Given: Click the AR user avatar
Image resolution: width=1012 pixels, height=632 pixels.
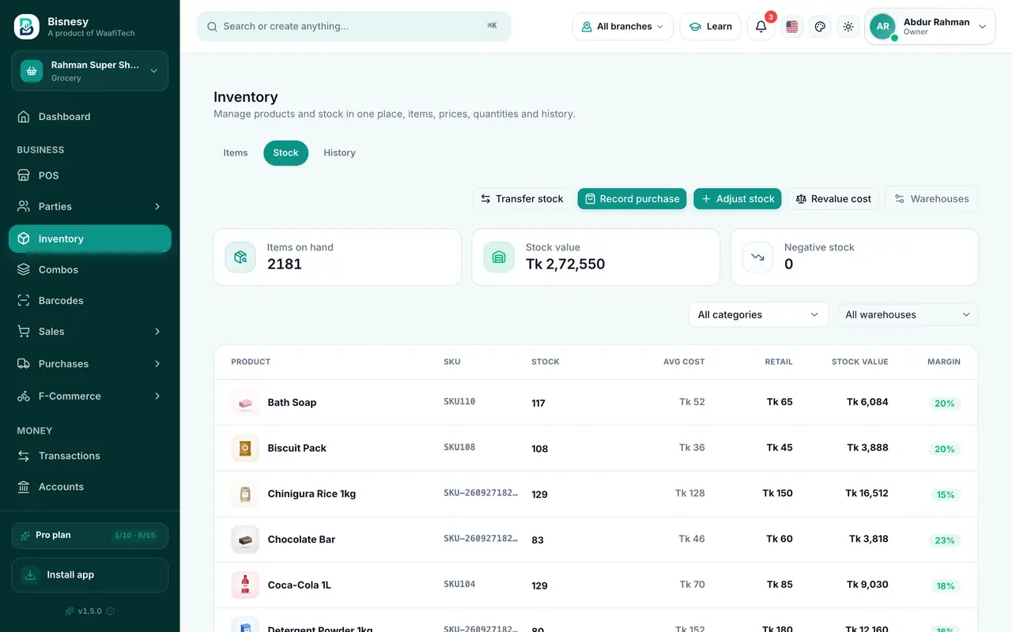Looking at the screenshot, I should [883, 27].
